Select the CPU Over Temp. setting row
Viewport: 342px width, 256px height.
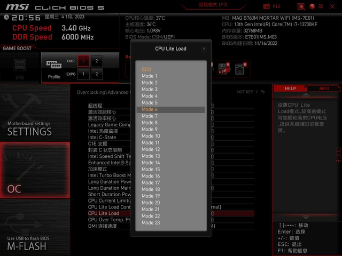(x=171, y=220)
